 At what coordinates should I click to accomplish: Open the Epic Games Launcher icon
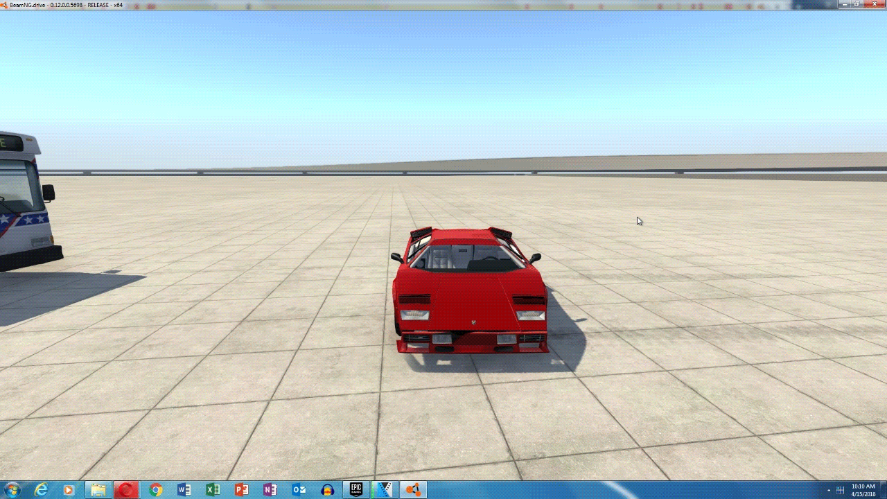coord(356,490)
